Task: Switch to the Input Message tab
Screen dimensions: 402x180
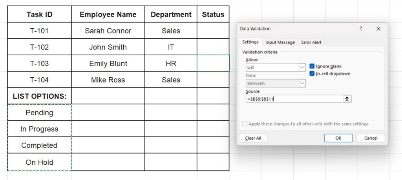Action: [x=280, y=42]
